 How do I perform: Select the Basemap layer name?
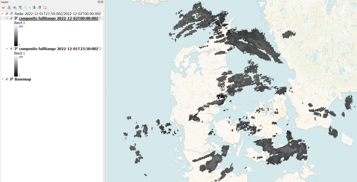pyautogui.click(x=23, y=79)
